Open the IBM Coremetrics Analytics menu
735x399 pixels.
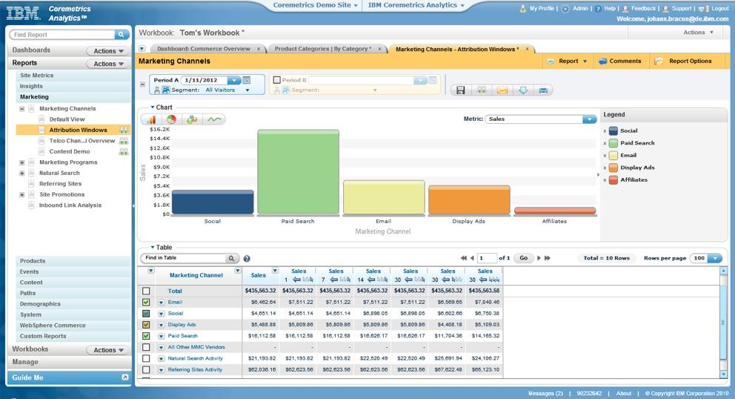pos(416,5)
